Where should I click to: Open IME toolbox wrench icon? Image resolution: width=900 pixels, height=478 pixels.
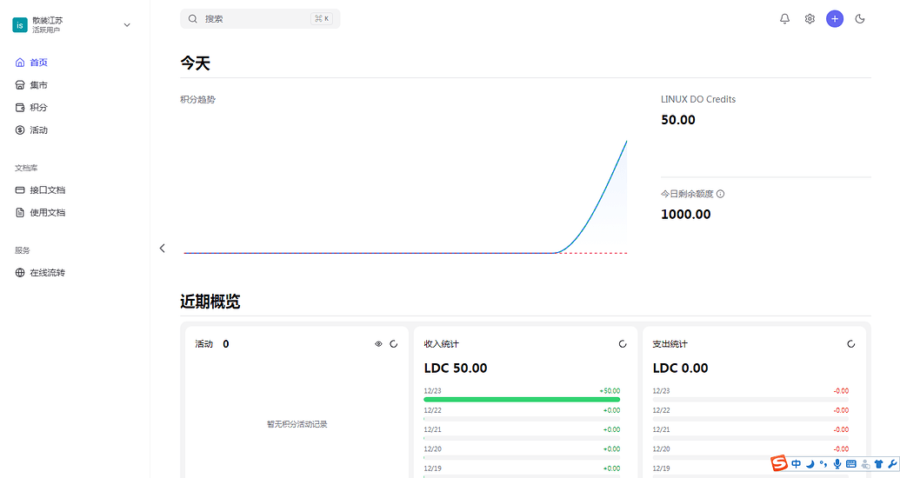pyautogui.click(x=892, y=463)
